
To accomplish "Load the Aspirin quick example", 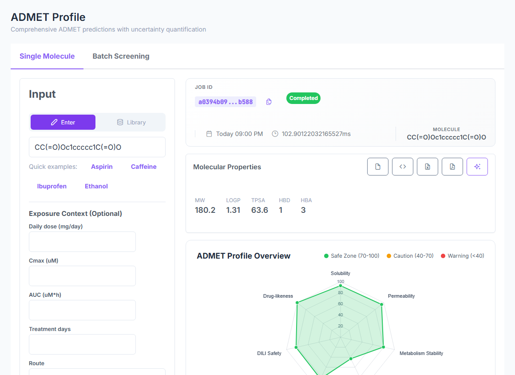I will (102, 167).
